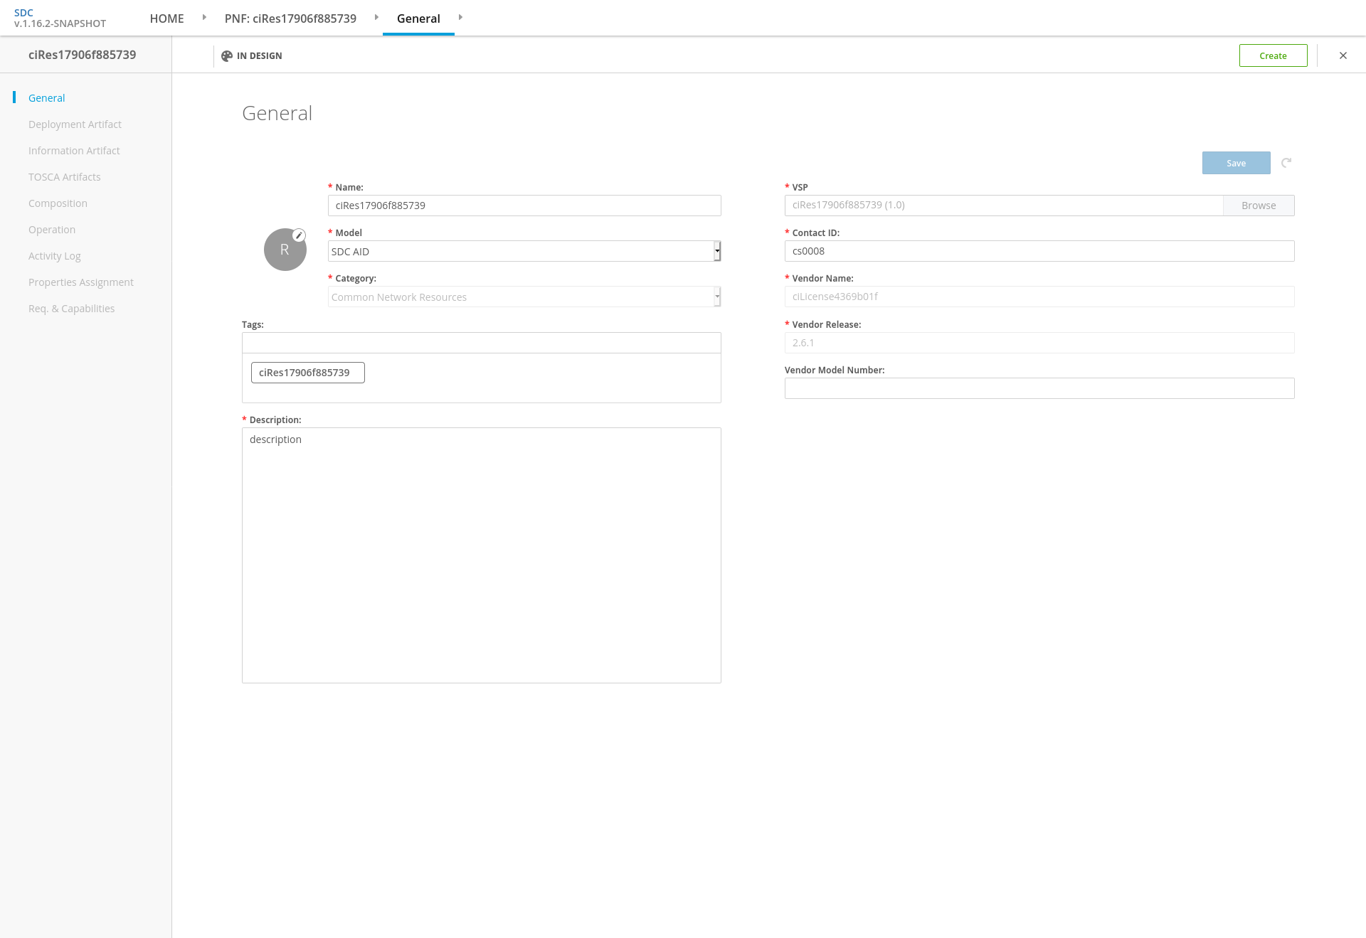
Task: Click breadcrumb arrow after HOME
Action: 204,18
